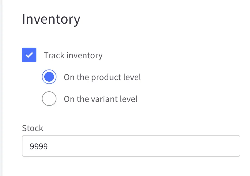Click the "Track inventory" label text
250x176 pixels.
point(73,56)
